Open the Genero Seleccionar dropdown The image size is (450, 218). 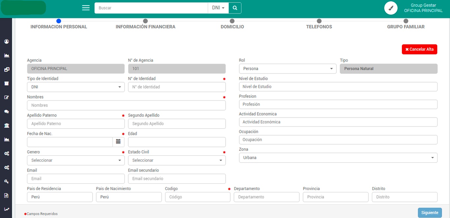[x=76, y=160]
